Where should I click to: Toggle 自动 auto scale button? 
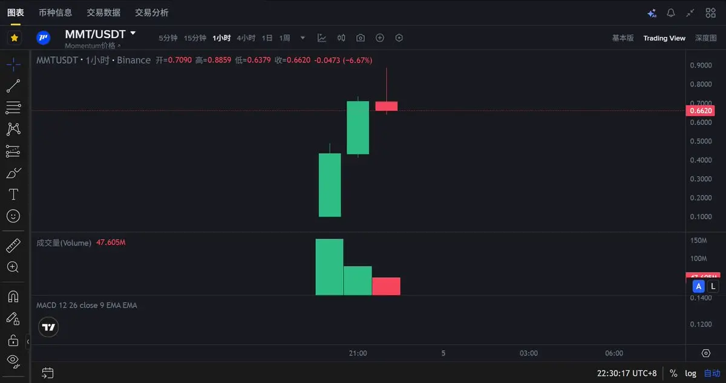(712, 373)
